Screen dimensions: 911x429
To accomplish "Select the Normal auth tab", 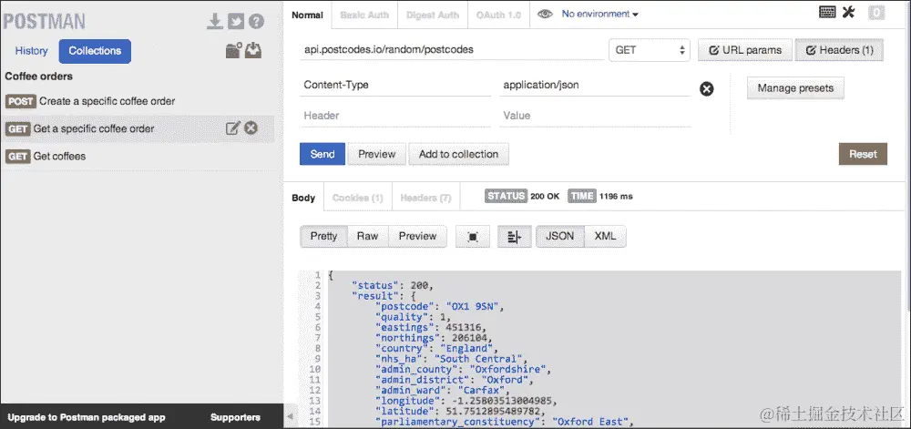I will point(307,15).
